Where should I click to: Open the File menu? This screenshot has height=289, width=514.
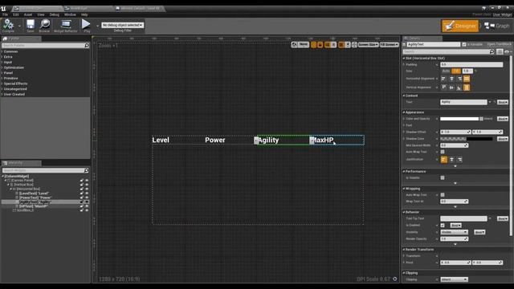6,14
